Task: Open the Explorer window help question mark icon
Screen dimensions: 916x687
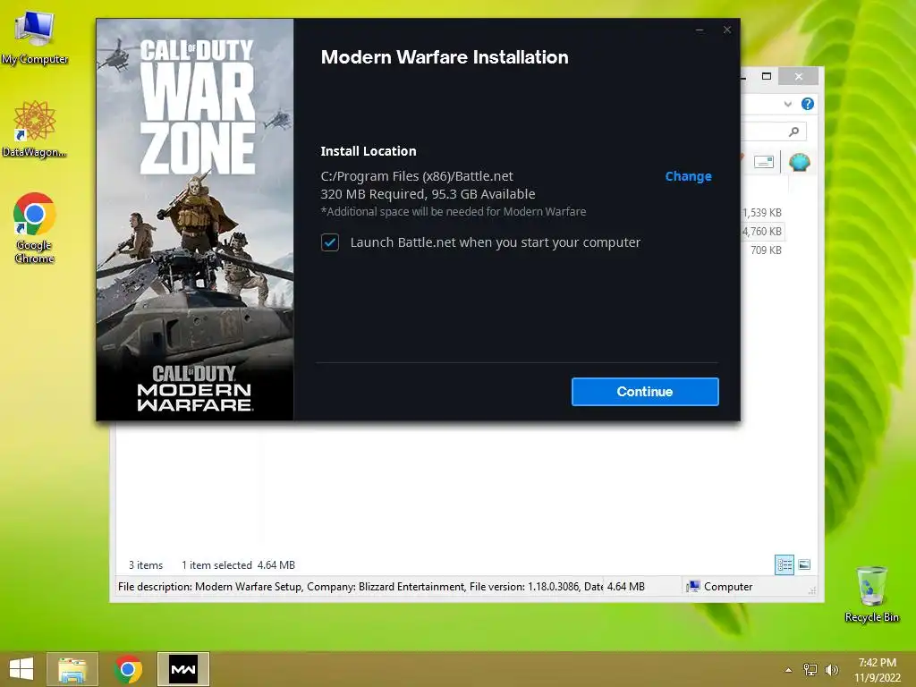Action: 808,104
